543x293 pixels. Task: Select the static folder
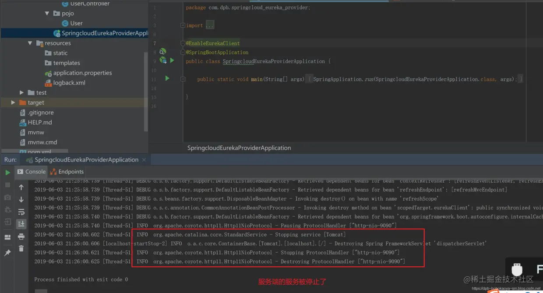[x=60, y=53]
